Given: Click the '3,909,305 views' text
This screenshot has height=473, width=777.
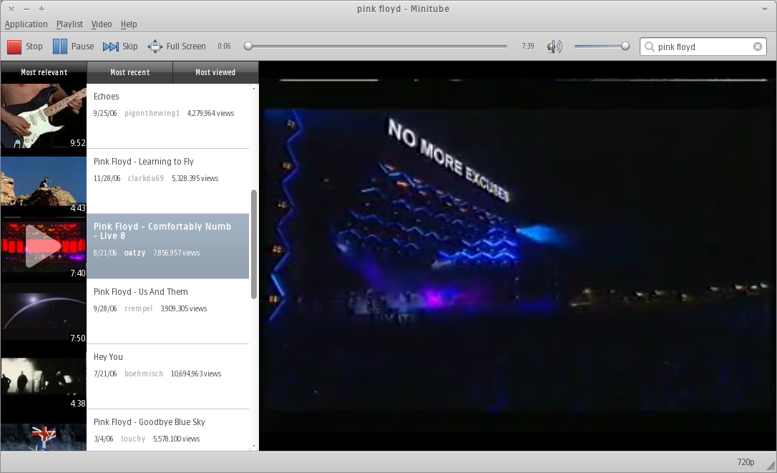Looking at the screenshot, I should pyautogui.click(x=184, y=309).
